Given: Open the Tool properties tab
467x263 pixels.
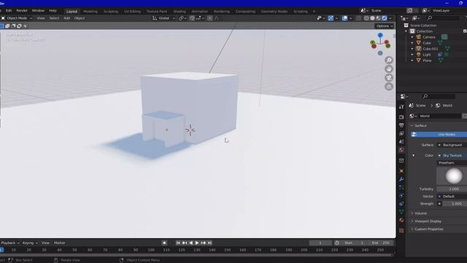Looking at the screenshot, I should 401,107.
